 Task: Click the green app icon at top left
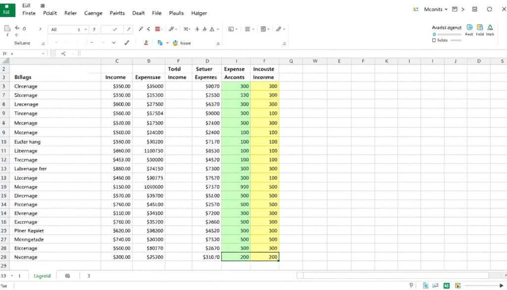(7, 9)
